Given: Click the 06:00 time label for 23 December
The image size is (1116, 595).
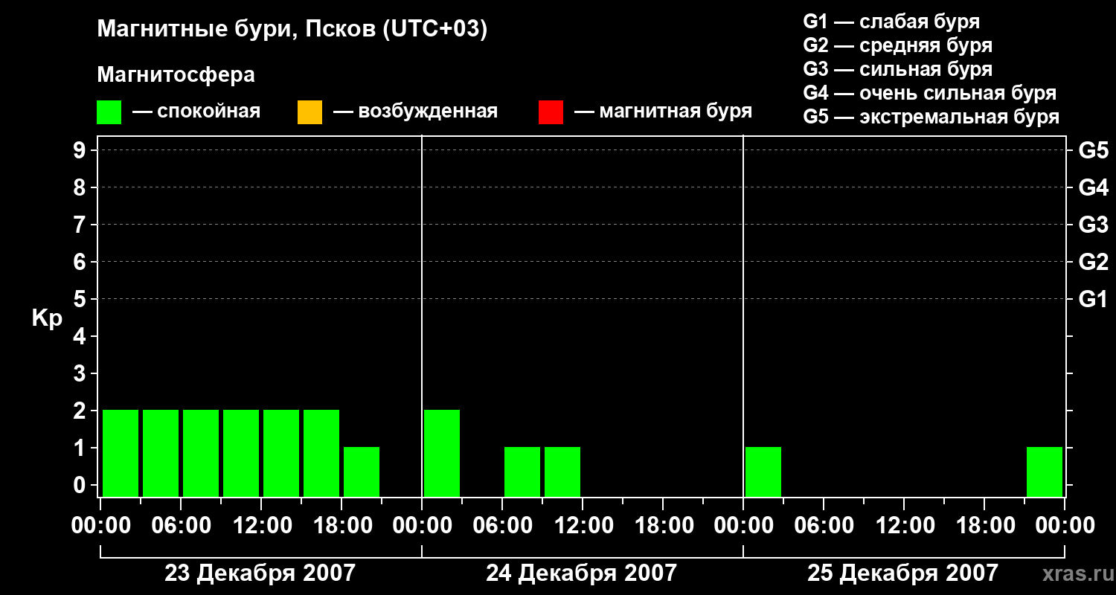Looking at the screenshot, I should [x=181, y=526].
